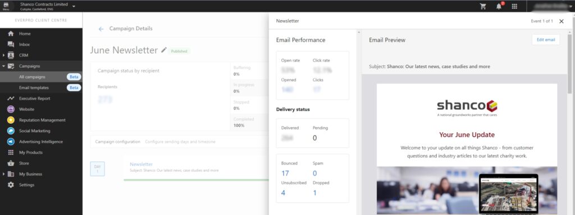Click the Shanco logo in email preview

click(467, 107)
